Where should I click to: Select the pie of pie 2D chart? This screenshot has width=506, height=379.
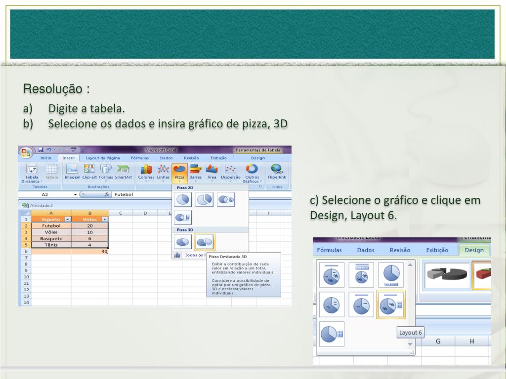(x=226, y=199)
